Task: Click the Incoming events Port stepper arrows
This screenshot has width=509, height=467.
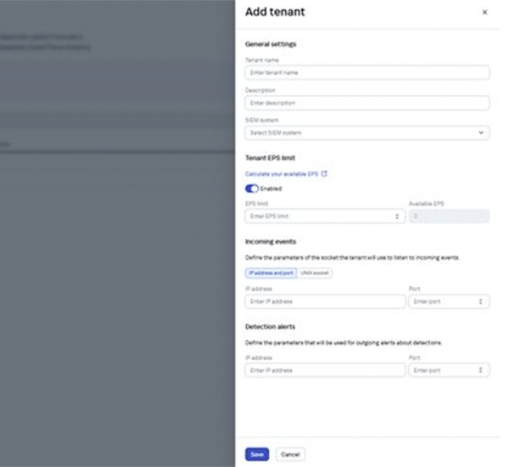Action: coord(480,301)
